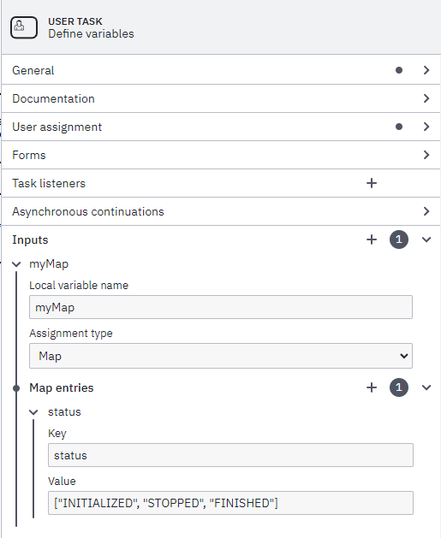Add a new task listener with plus icon
Image resolution: width=441 pixels, height=538 pixels.
[x=372, y=183]
